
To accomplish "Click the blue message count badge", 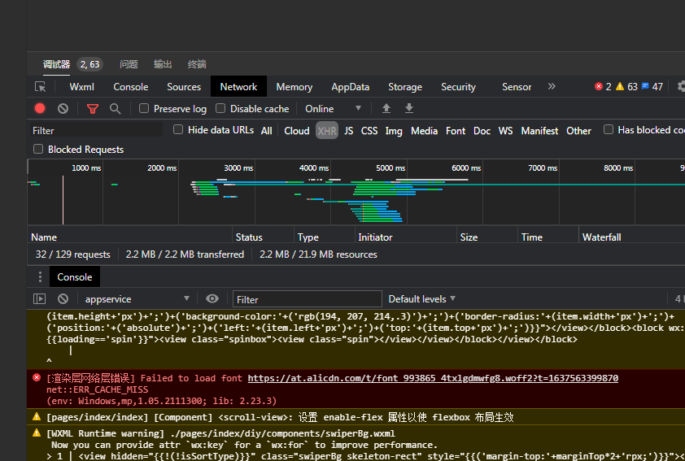I will [652, 86].
